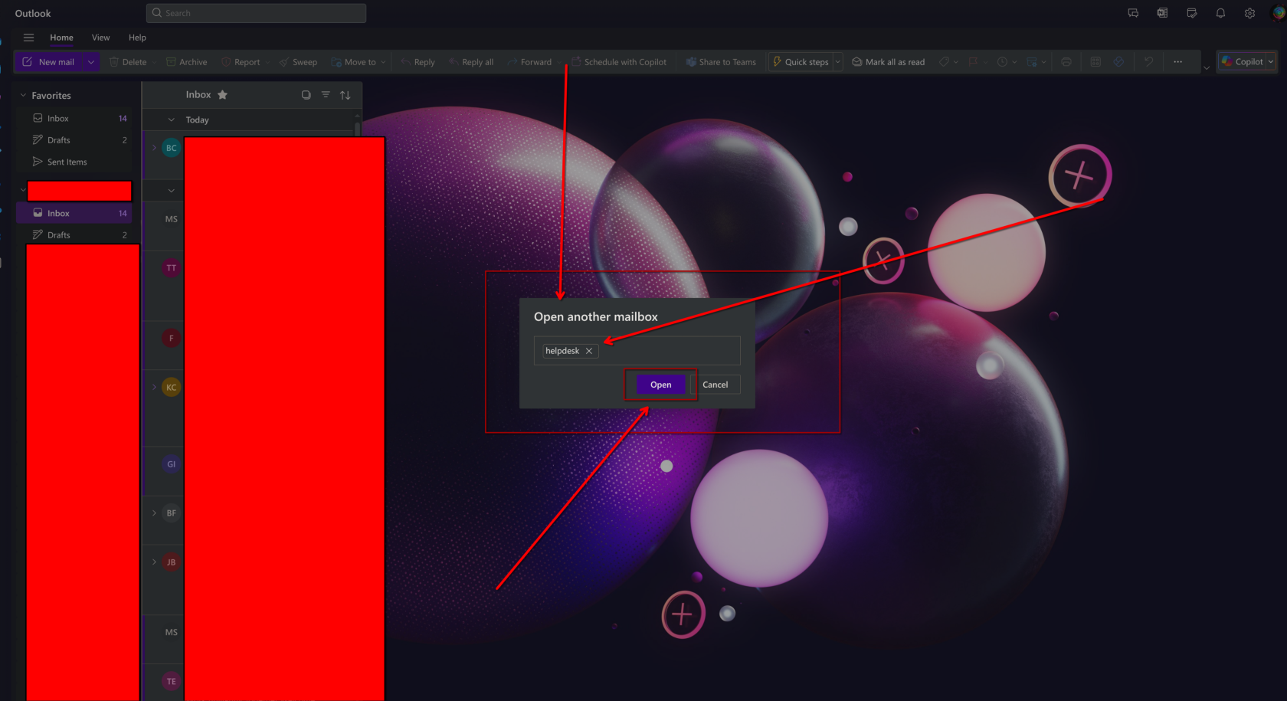Screen dimensions: 1287x701
Task: Click Schedule with Copilot button
Action: tap(619, 62)
